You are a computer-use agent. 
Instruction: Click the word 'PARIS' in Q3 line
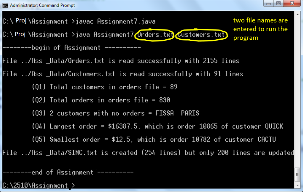(x=190, y=113)
